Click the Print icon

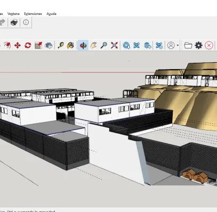pos(14,22)
